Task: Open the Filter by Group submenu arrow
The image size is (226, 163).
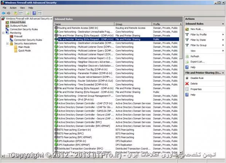Action: (223, 45)
